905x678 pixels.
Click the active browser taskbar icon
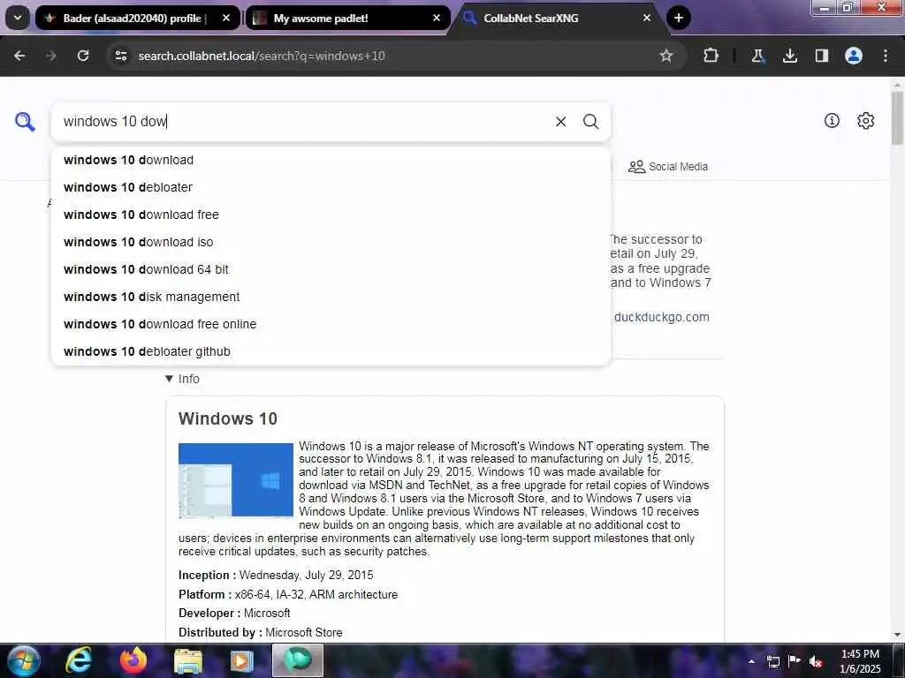coord(298,660)
